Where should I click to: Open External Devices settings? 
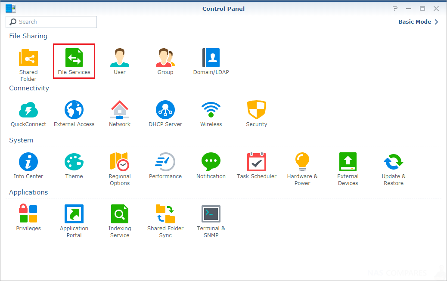point(348,169)
